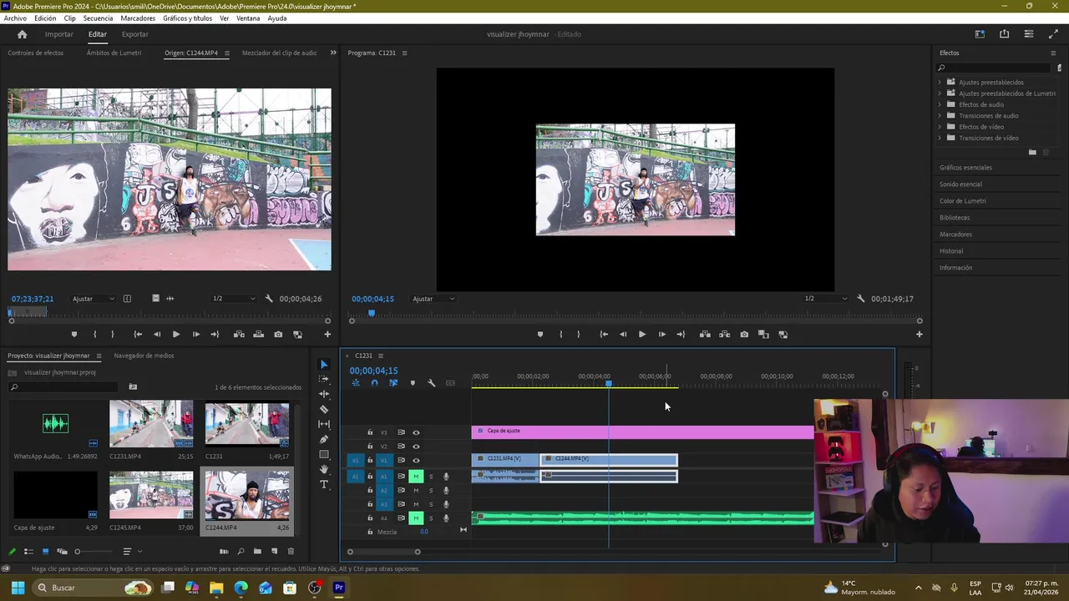Play the Source monitor clip
This screenshot has height=601, width=1069.
[x=175, y=335]
